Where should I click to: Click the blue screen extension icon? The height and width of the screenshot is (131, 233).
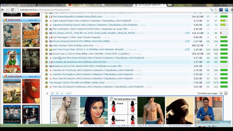pos(226,10)
